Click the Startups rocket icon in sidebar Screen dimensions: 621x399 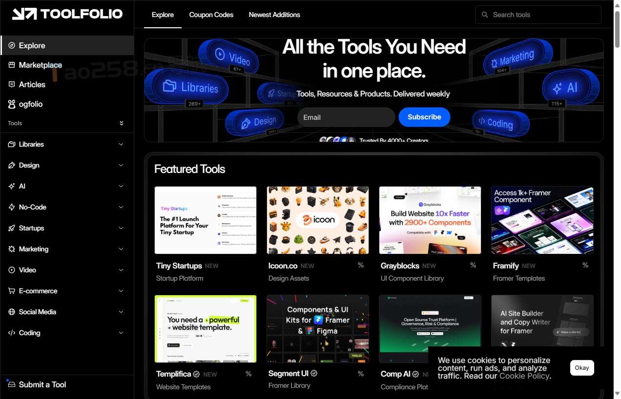12,228
